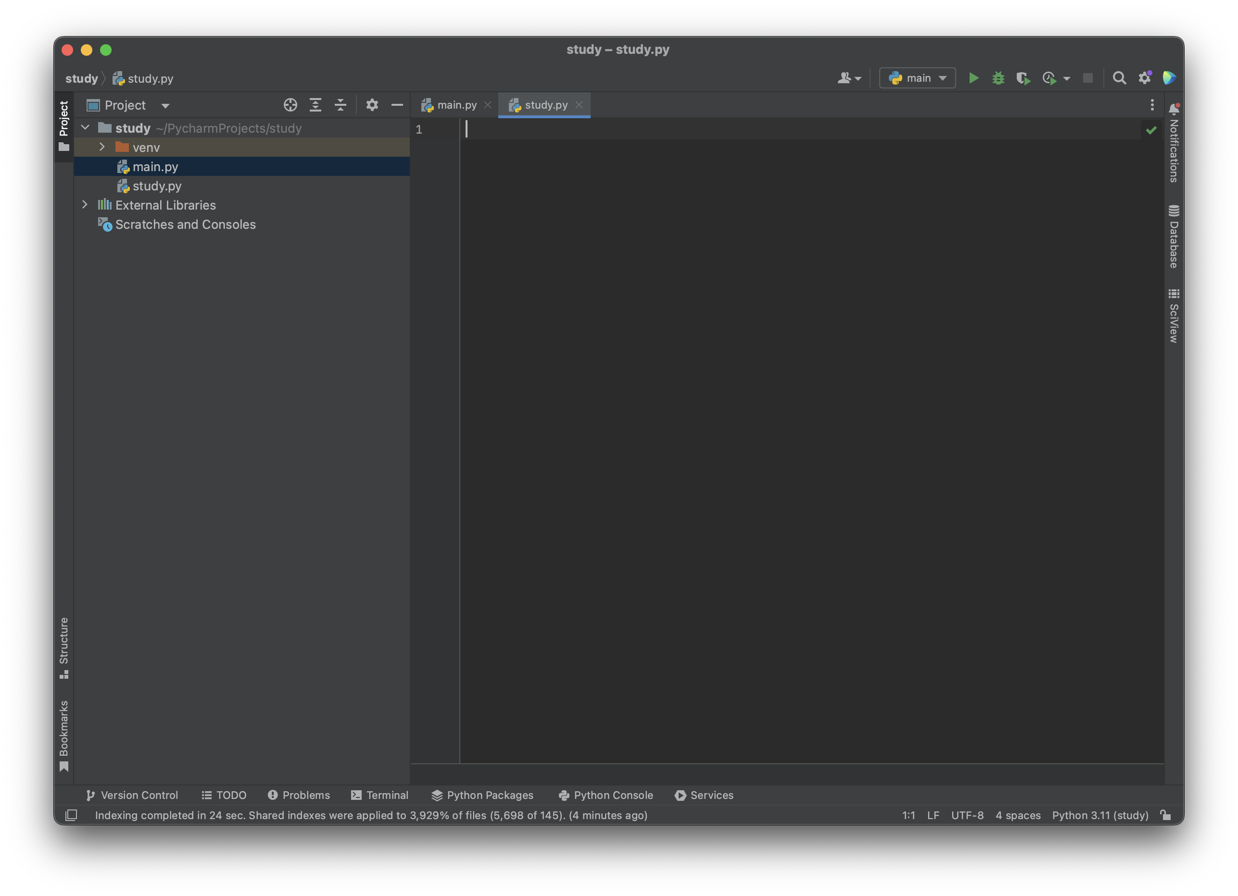
Task: Click the UTF-8 encoding selector in the status bar
Action: click(x=967, y=815)
